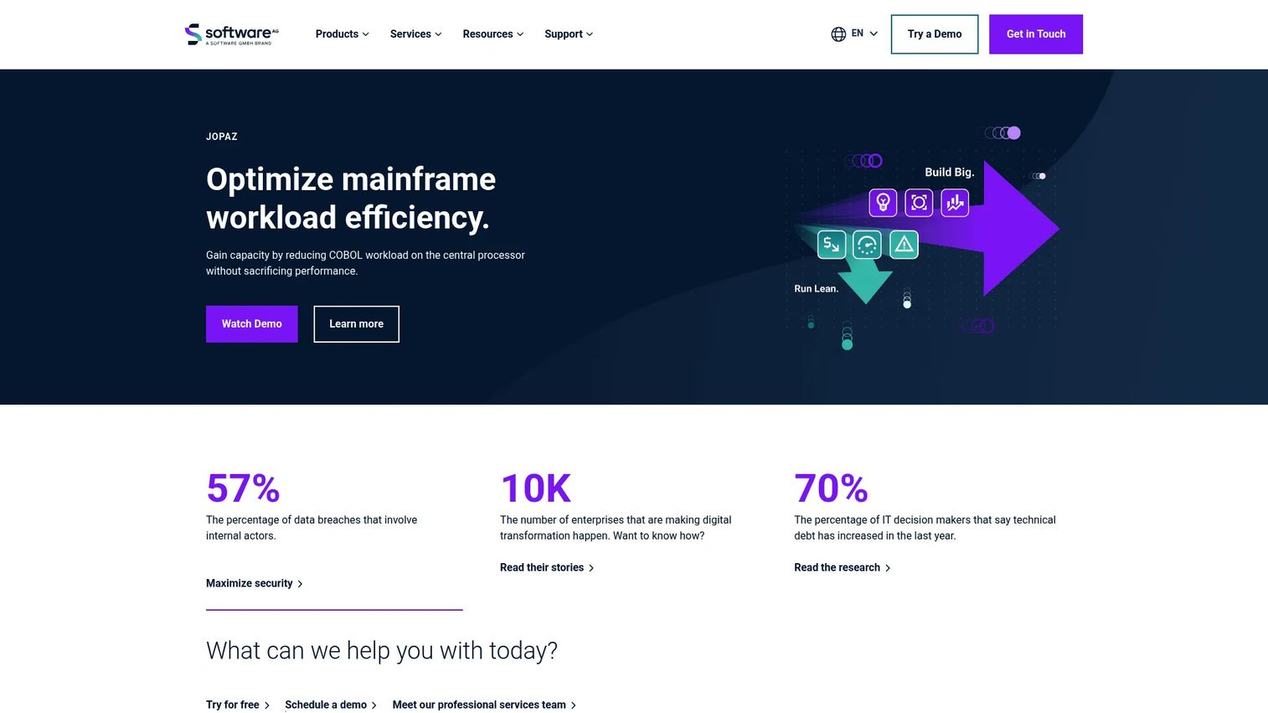The width and height of the screenshot is (1268, 713).
Task: Play the Watch Demo button
Action: [252, 324]
